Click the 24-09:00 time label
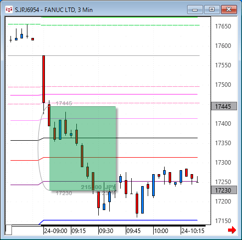242x240 pixels. (x=55, y=231)
